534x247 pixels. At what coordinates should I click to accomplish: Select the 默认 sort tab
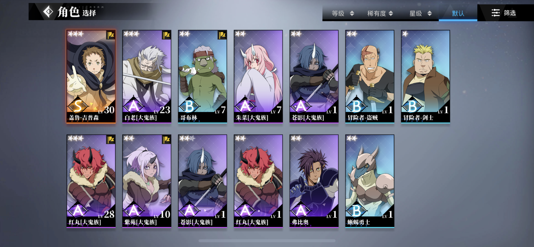coord(458,13)
